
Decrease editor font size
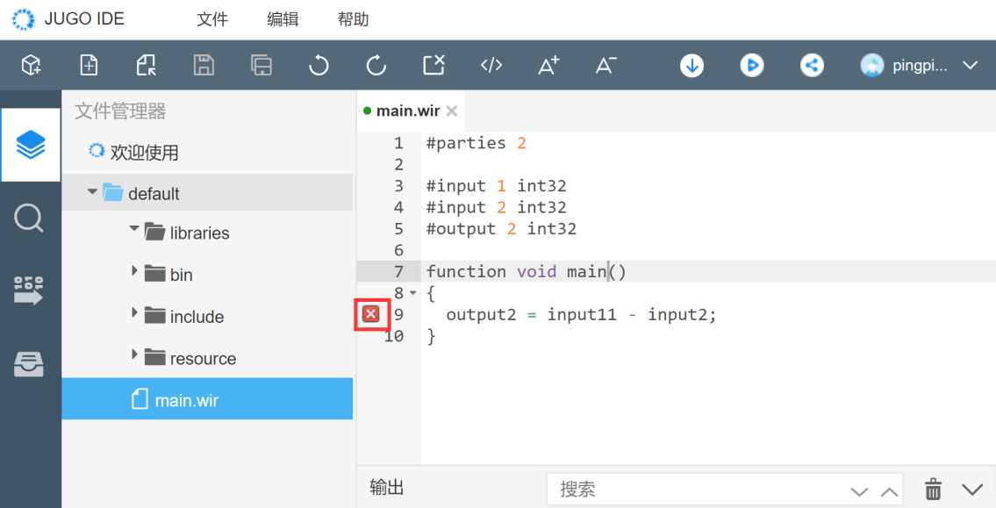(605, 65)
